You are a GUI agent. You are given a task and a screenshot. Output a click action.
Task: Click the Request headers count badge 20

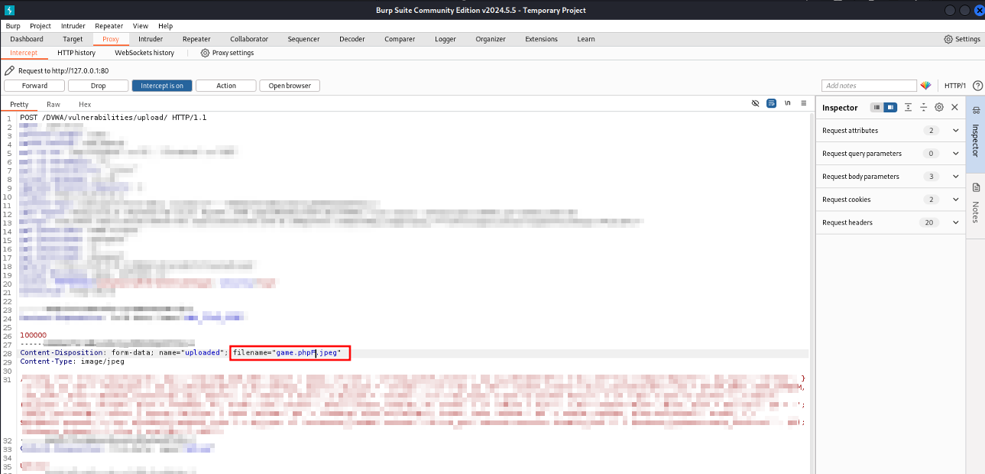[x=930, y=222]
